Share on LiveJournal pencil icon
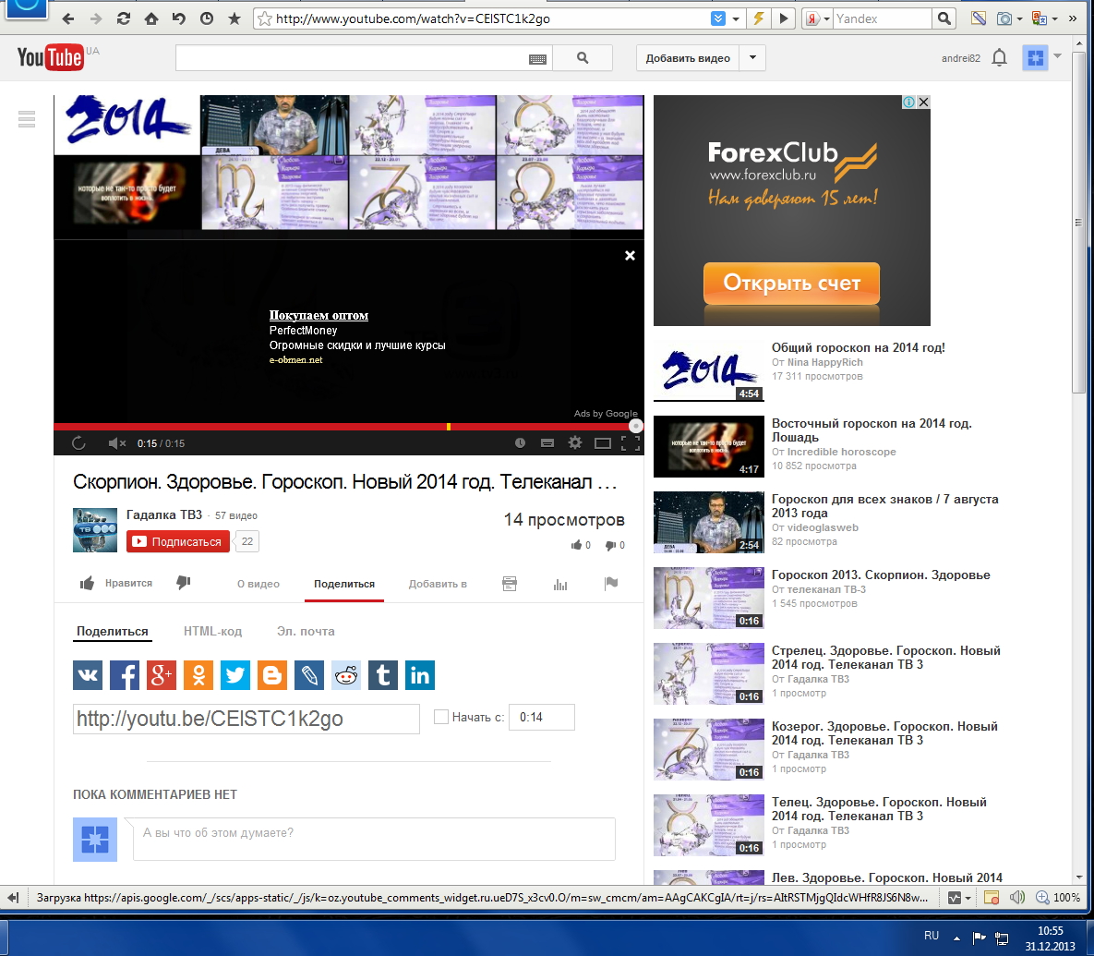The width and height of the screenshot is (1094, 956). (309, 675)
